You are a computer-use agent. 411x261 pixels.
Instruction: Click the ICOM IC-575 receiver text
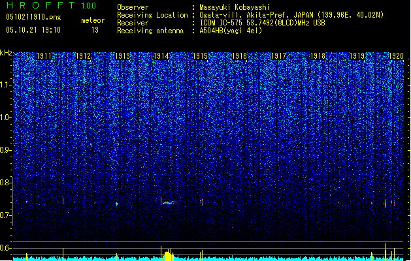tap(262, 23)
